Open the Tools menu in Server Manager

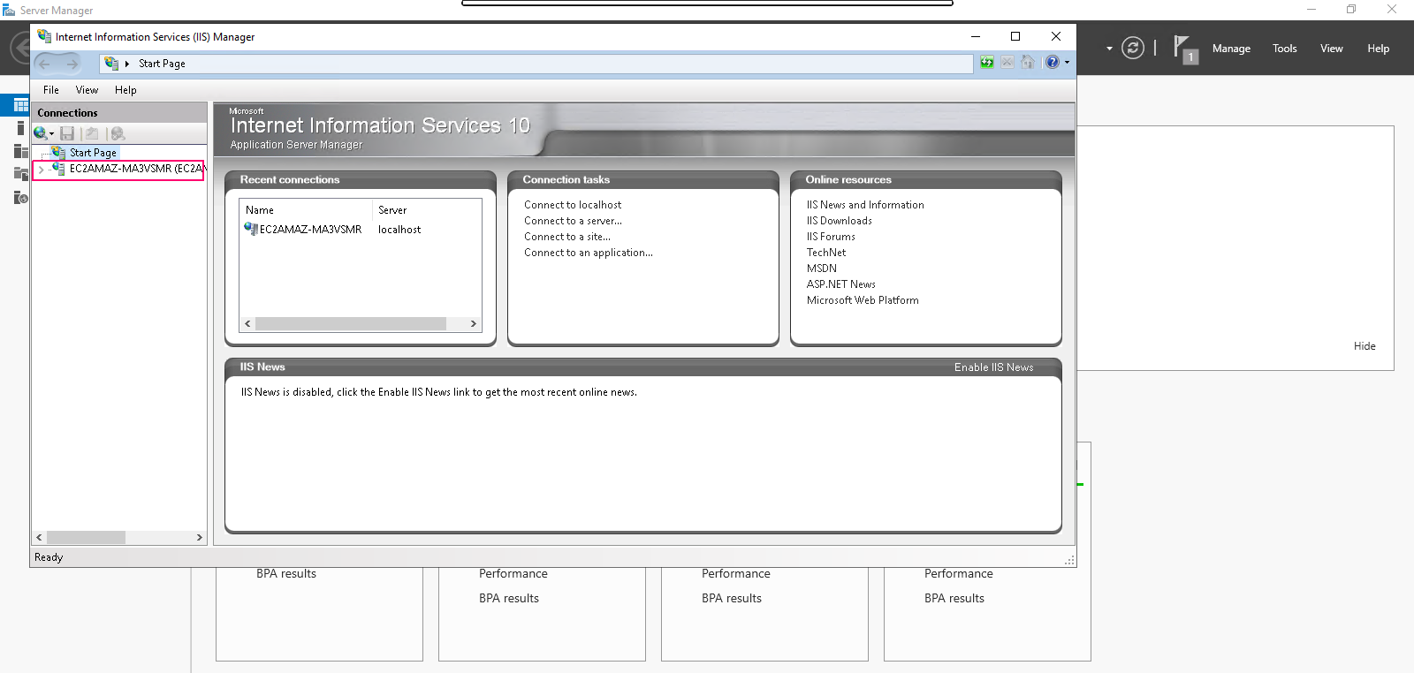pyautogui.click(x=1285, y=49)
